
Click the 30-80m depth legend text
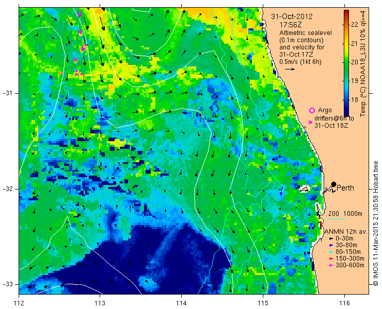click(346, 245)
